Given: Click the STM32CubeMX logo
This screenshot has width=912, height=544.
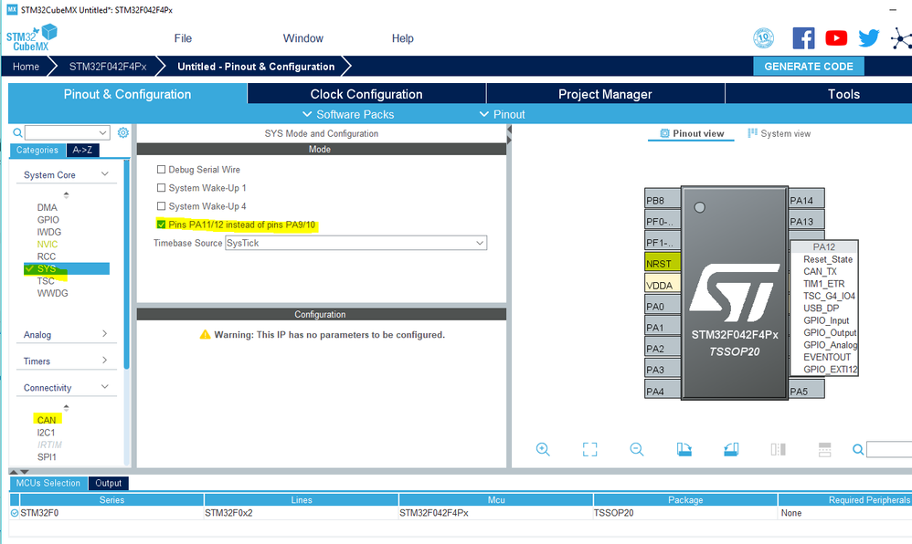Looking at the screenshot, I should click(31, 37).
